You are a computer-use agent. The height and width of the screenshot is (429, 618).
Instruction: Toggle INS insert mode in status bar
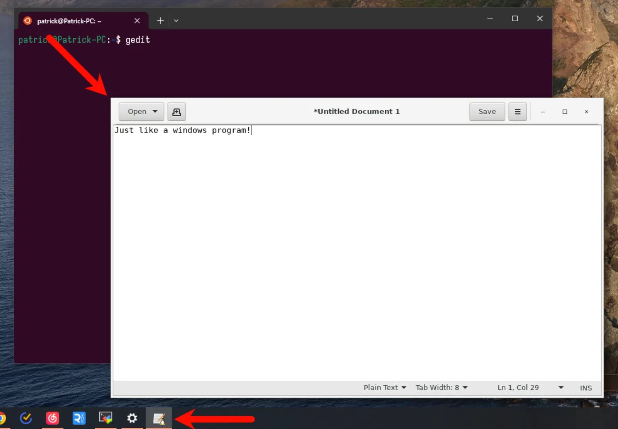coord(586,388)
